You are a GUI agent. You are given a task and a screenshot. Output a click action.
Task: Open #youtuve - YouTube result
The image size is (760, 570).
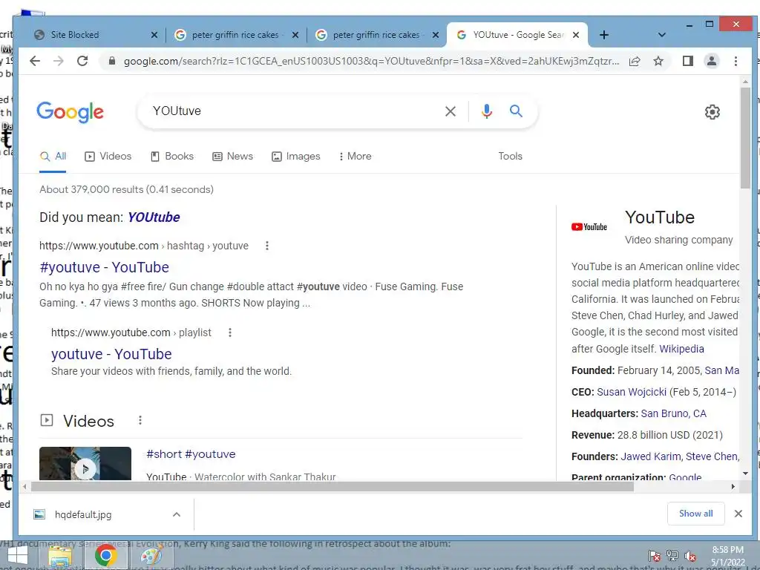point(104,267)
